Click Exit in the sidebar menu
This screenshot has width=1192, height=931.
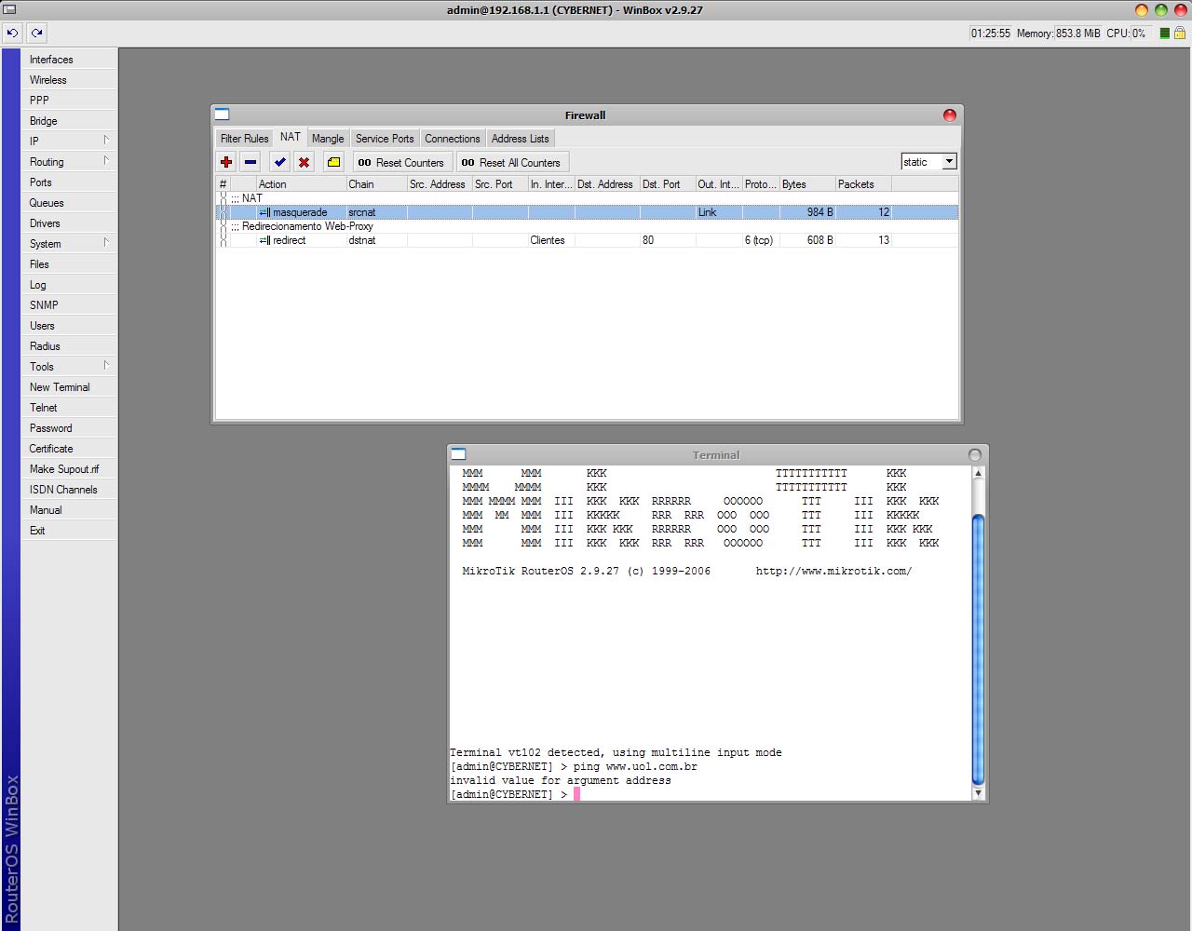click(x=70, y=531)
